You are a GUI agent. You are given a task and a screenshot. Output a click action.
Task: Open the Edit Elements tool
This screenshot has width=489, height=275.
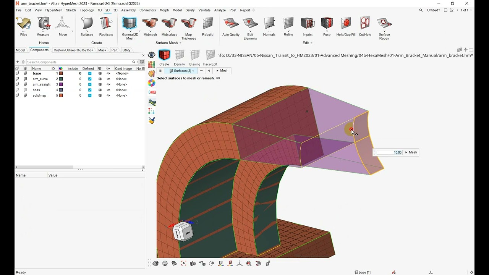(x=250, y=28)
